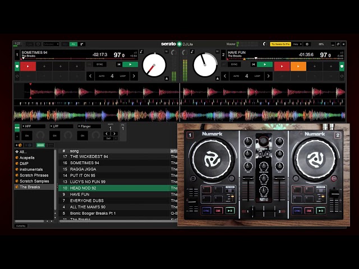
Task: Trigger deck 2 orange hot cue
Action: tap(298, 66)
